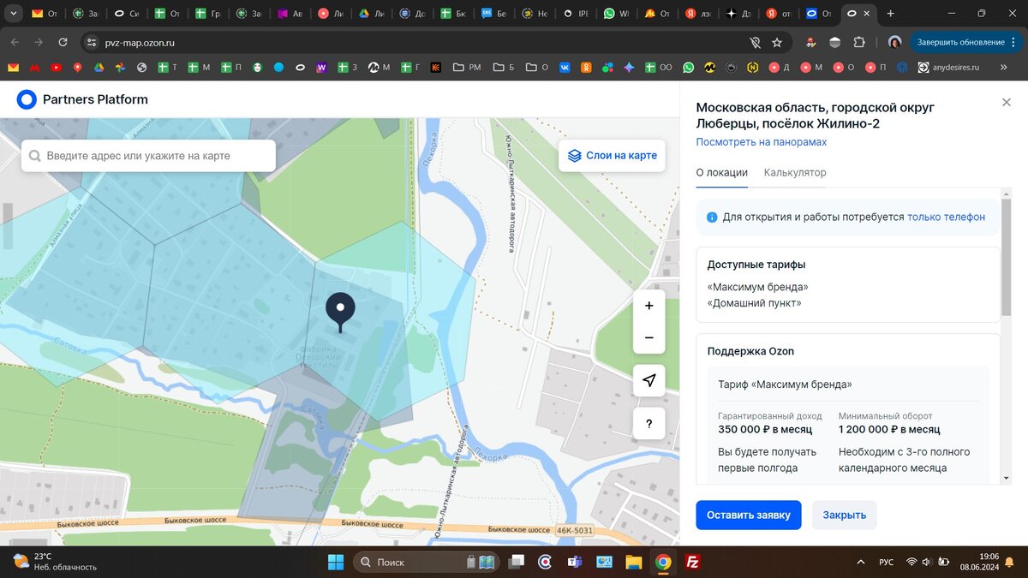Click the "Поддержка Ozon" heading
Viewport: 1028px width, 578px height.
click(750, 351)
